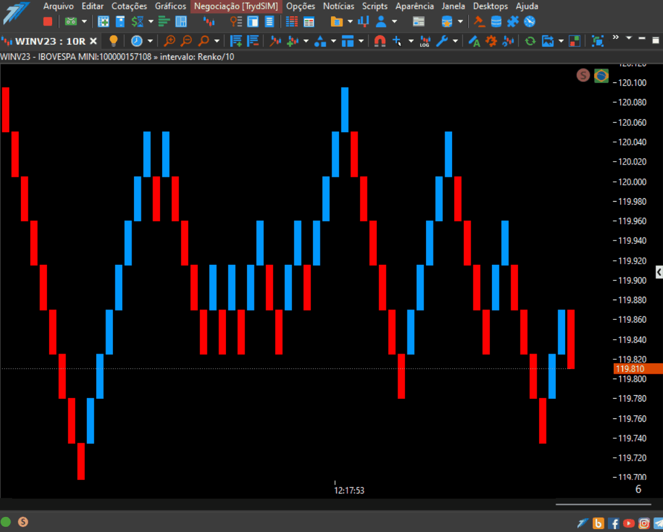Zoom in with magnifier plus icon
This screenshot has width=663, height=532.
pos(170,41)
